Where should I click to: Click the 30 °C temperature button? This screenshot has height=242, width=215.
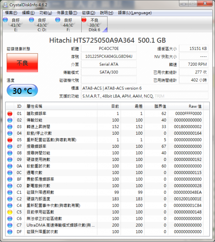[22, 91]
